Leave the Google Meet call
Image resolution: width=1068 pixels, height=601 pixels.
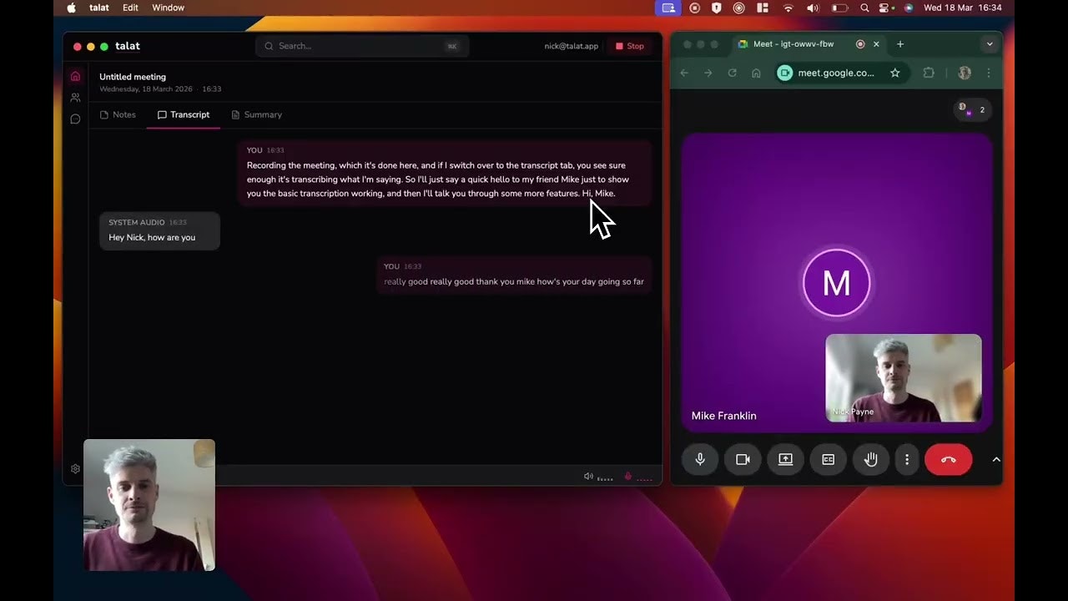coord(948,459)
